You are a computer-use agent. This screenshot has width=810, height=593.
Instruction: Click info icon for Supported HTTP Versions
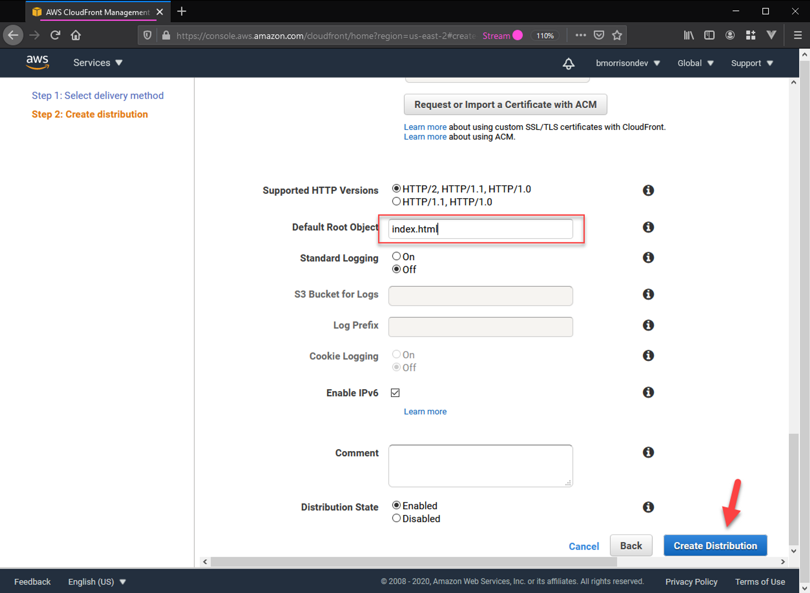coord(648,190)
